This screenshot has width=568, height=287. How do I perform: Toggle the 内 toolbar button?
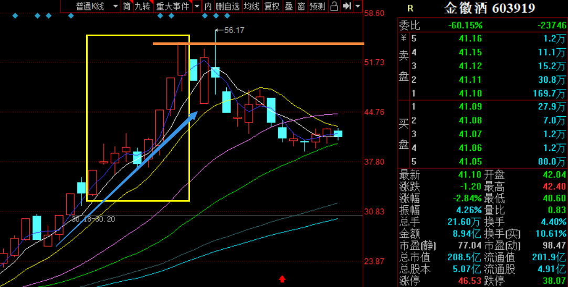tap(208, 6)
